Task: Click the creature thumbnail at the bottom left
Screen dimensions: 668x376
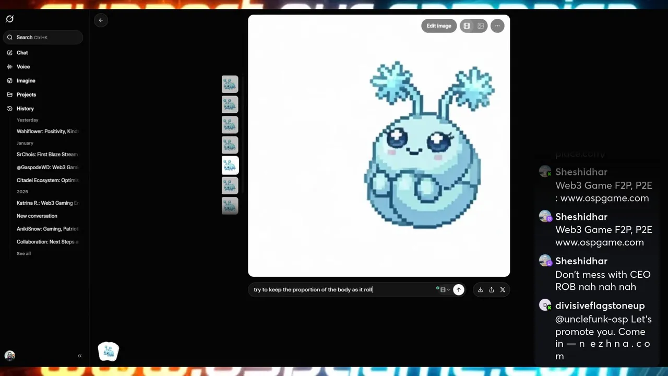Action: point(109,352)
